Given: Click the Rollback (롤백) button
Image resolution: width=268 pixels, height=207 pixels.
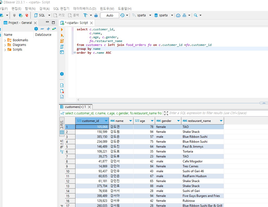Looking at the screenshot, I should tap(73, 15).
